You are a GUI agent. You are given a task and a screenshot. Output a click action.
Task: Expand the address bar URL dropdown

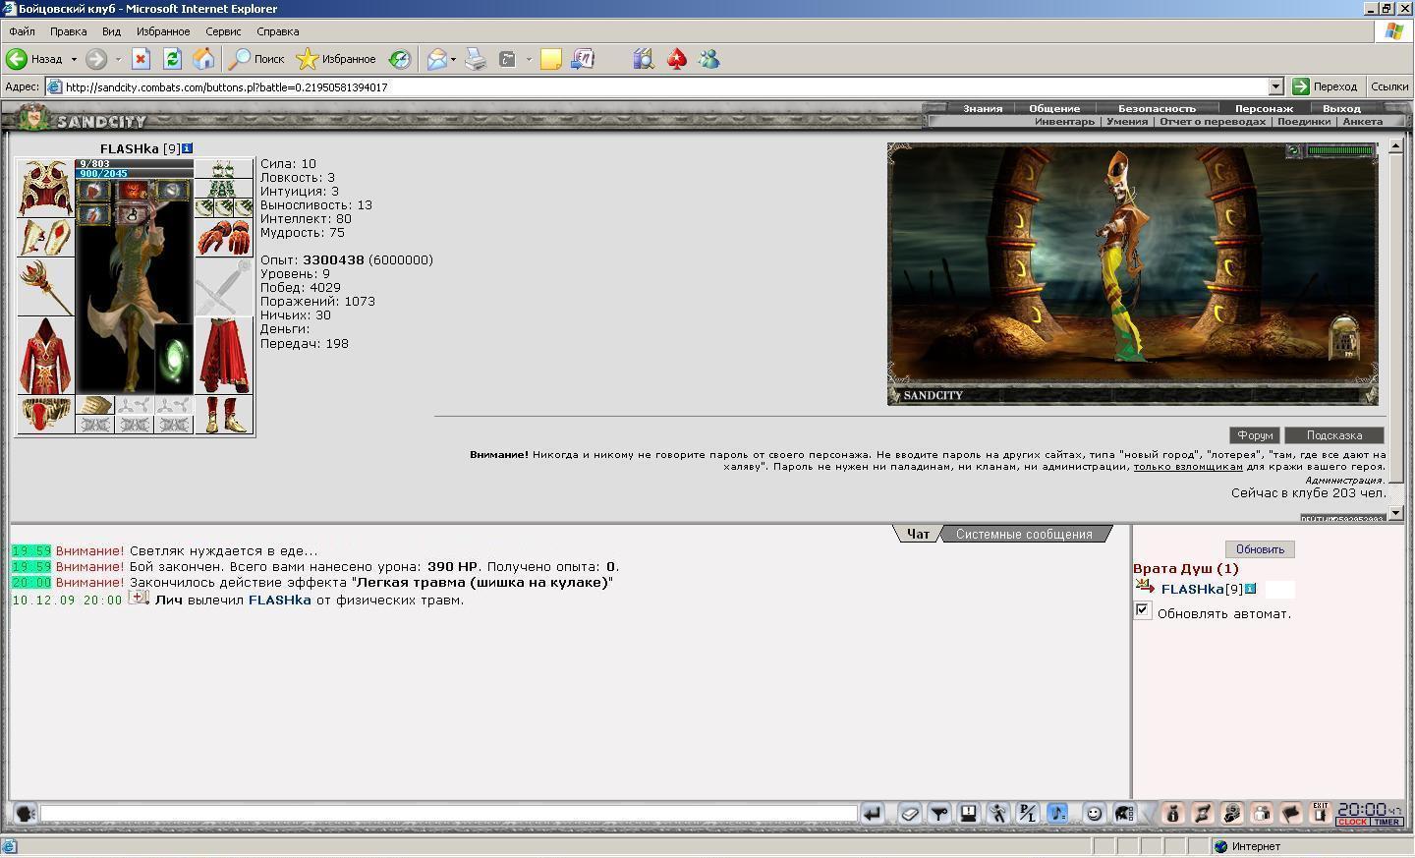[x=1275, y=86]
